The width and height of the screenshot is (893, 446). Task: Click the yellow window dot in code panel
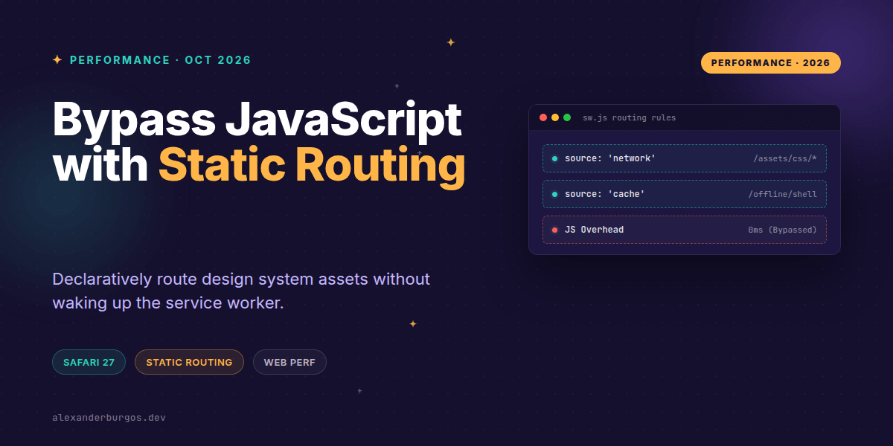point(555,117)
